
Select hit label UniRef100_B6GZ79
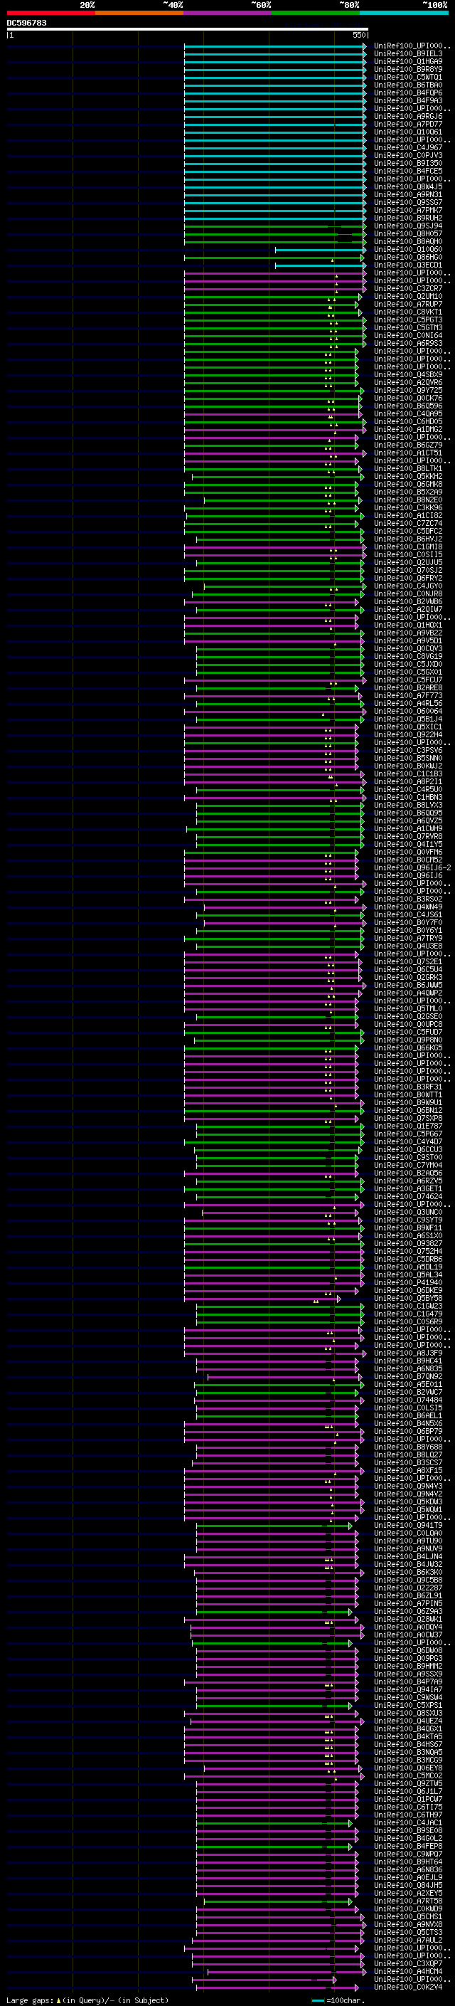click(x=408, y=445)
